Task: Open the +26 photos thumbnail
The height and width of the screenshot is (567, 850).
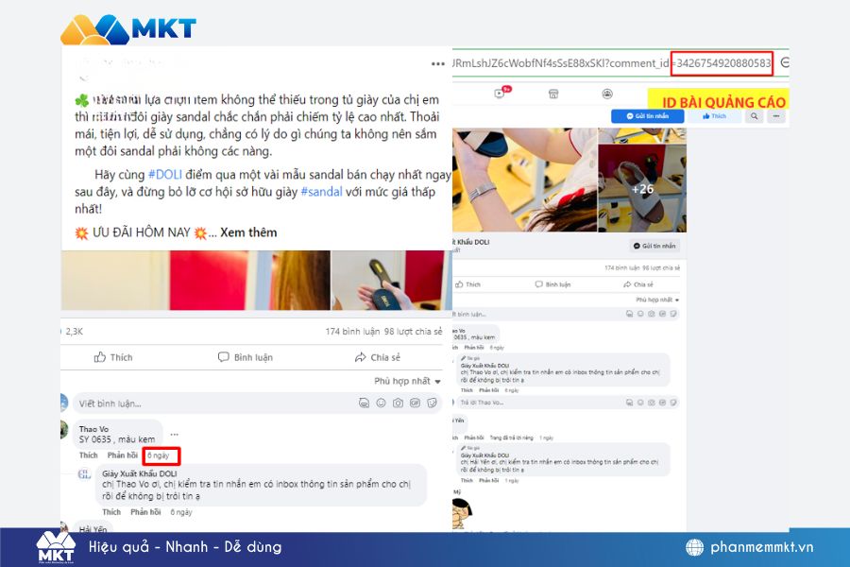Action: [642, 188]
